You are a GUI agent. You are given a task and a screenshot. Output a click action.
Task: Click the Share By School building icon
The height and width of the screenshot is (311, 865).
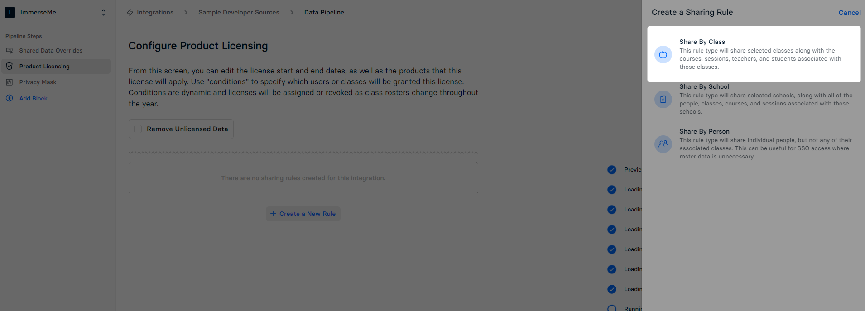click(663, 99)
